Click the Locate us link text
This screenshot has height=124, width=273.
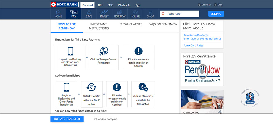click(x=207, y=5)
